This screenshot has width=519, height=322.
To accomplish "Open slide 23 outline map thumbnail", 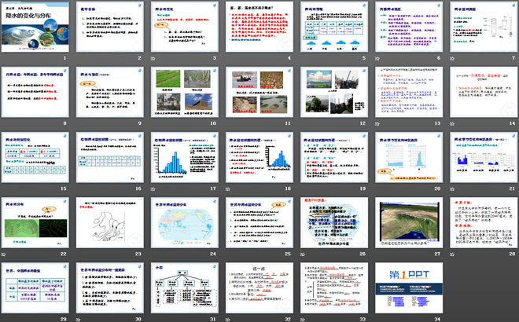I will click(109, 221).
